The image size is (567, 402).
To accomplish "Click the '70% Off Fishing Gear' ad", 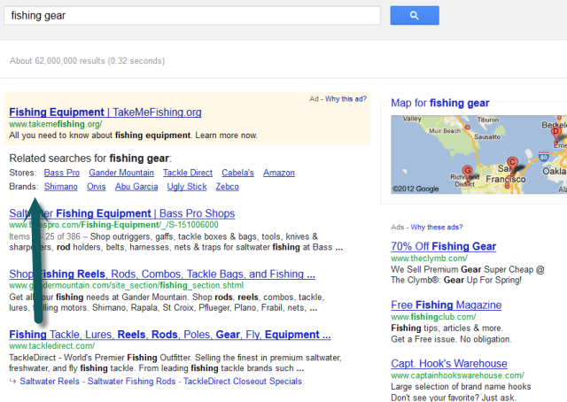I will (443, 246).
